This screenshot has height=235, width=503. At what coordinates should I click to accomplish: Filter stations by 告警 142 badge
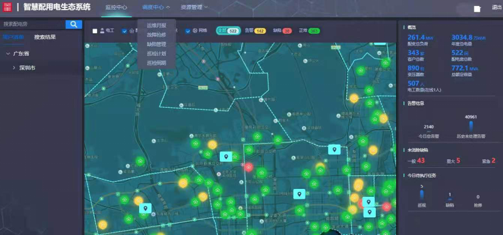coord(255,31)
